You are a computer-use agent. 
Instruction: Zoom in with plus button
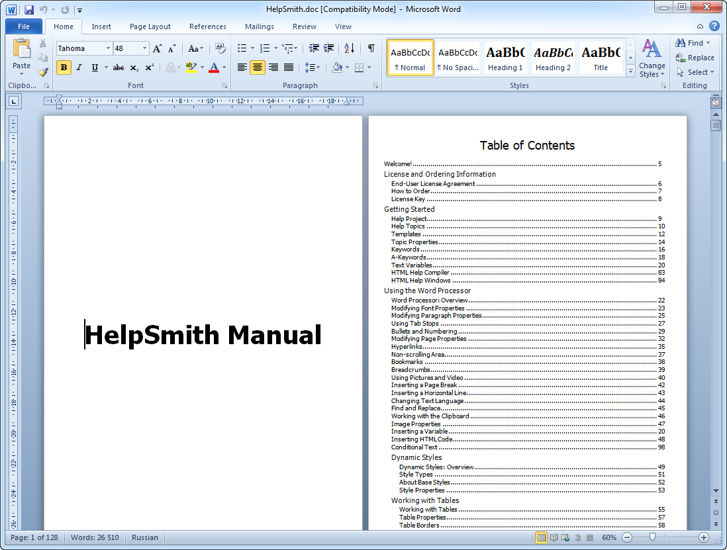pos(704,537)
